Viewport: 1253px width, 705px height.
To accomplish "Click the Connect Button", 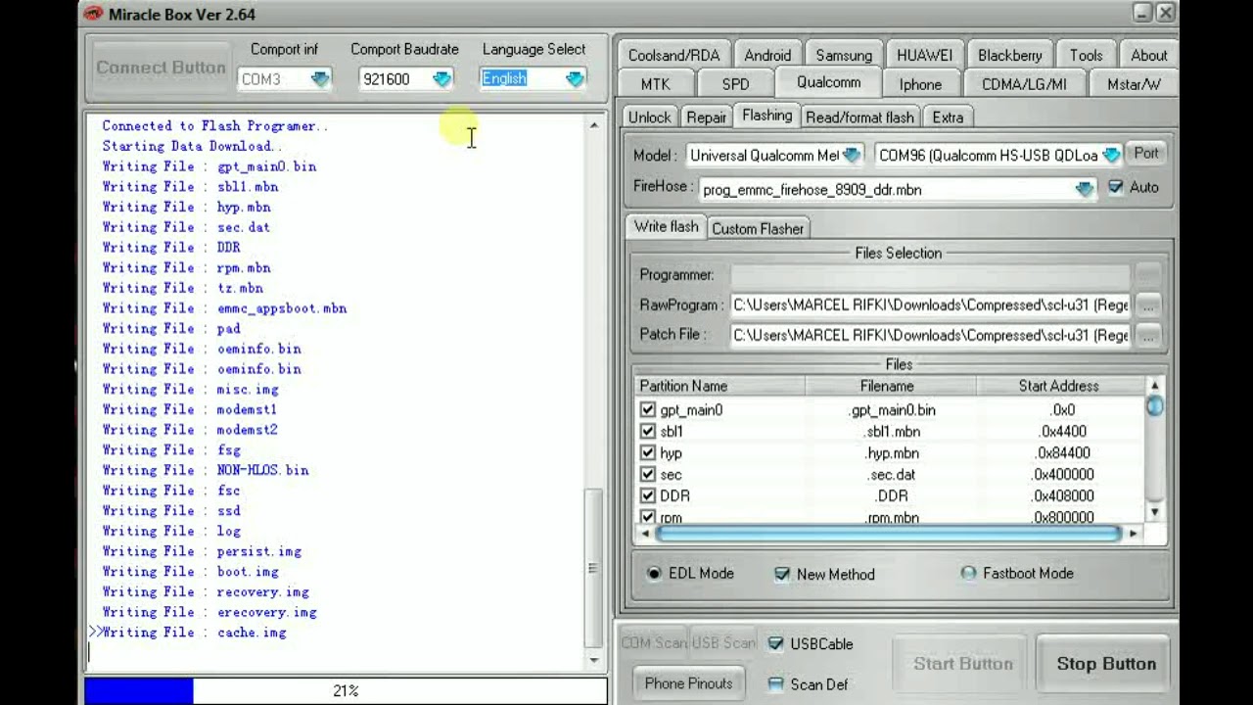I will (x=161, y=68).
